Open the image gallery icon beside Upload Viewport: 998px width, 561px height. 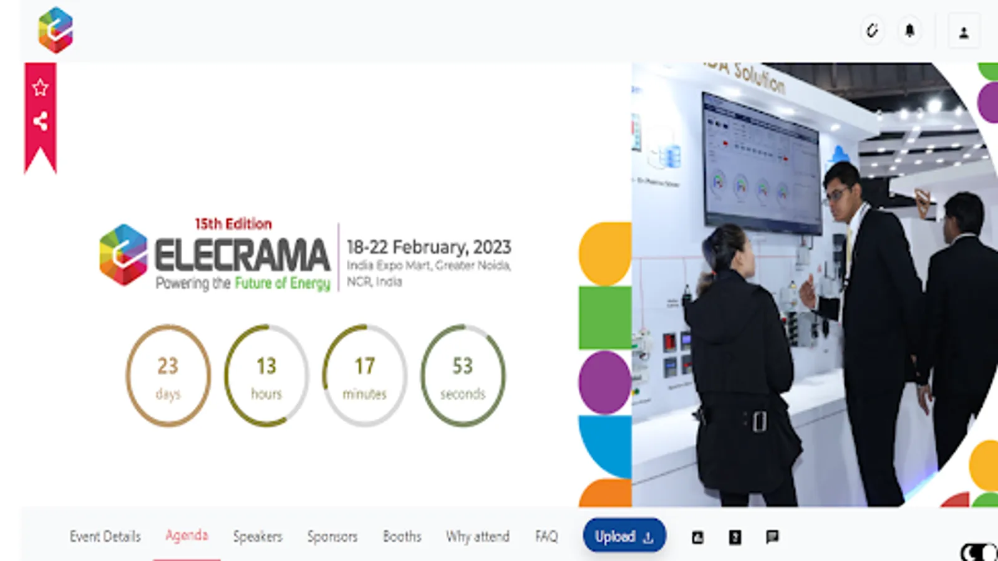[698, 537]
